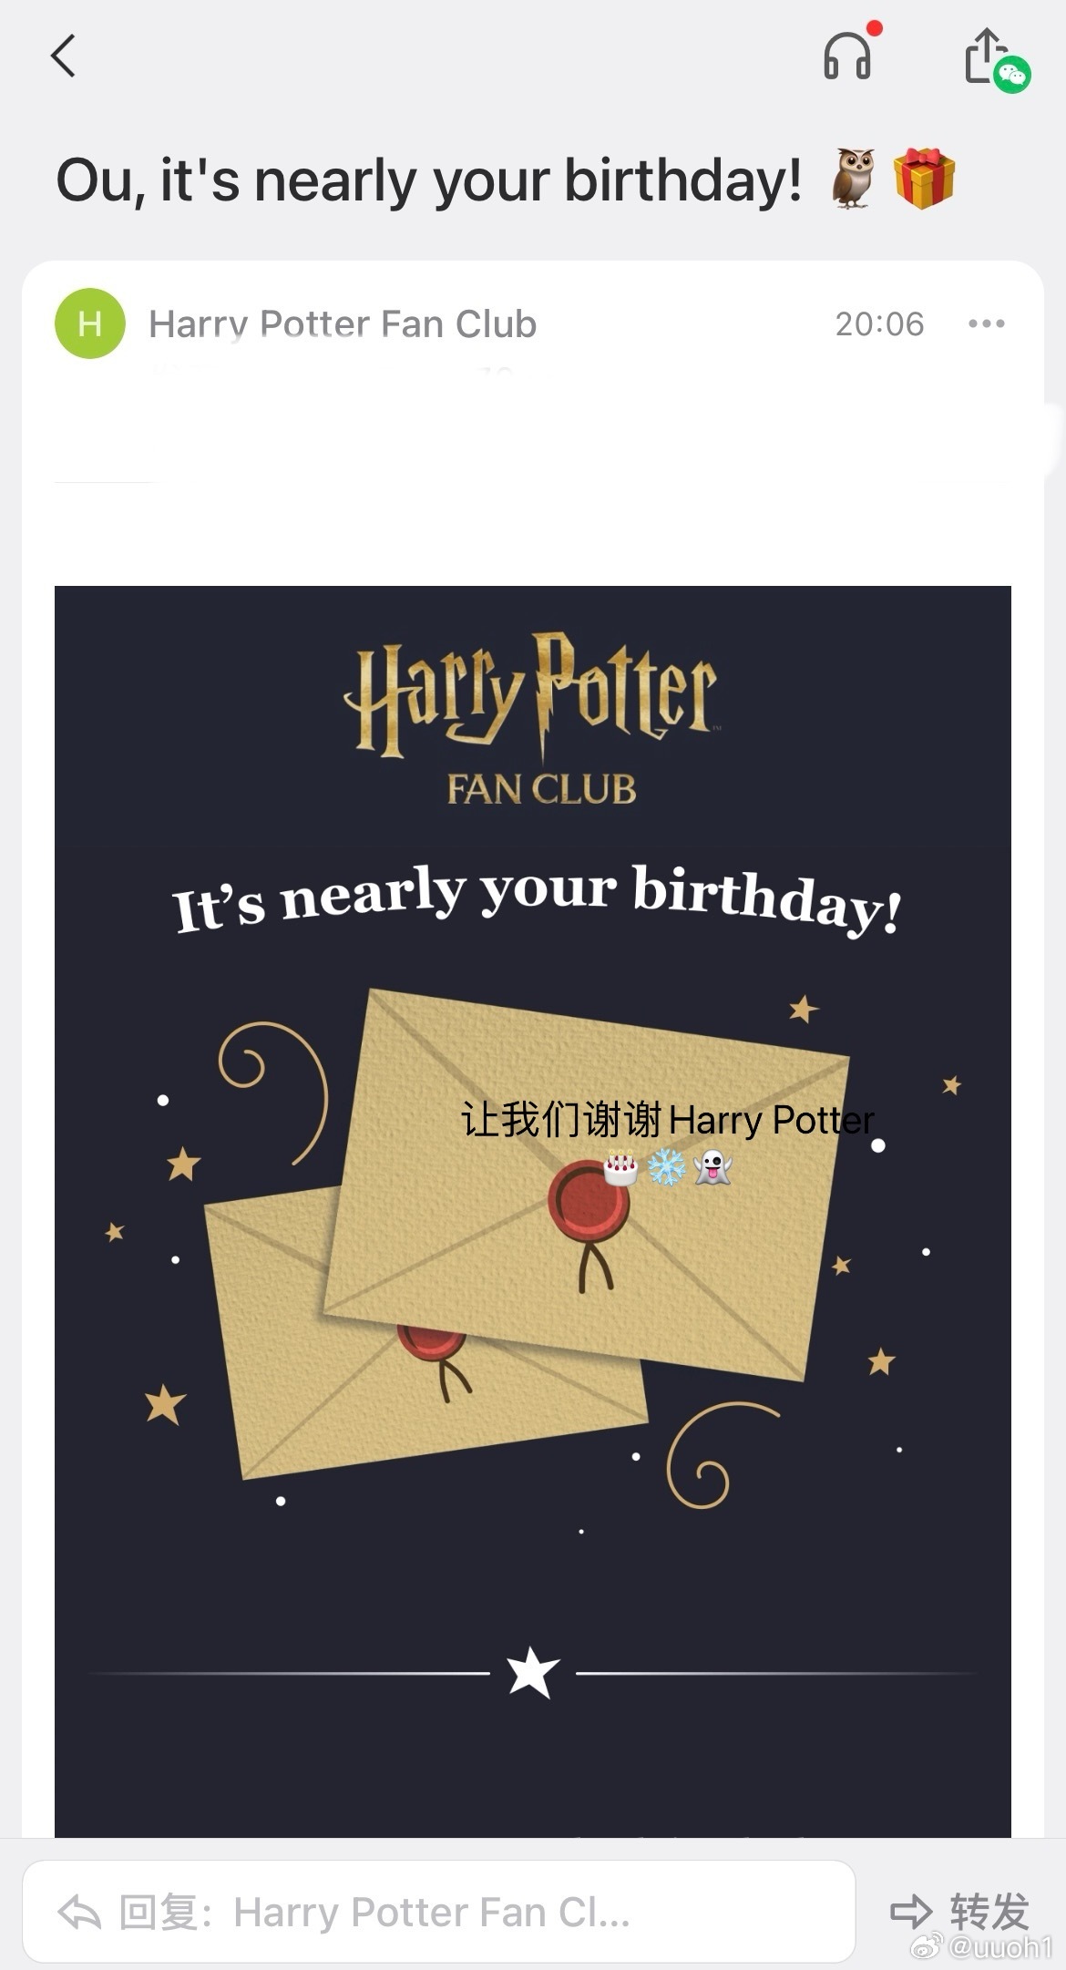The height and width of the screenshot is (1970, 1066).
Task: Open the three-dot more options menu
Action: [x=987, y=323]
